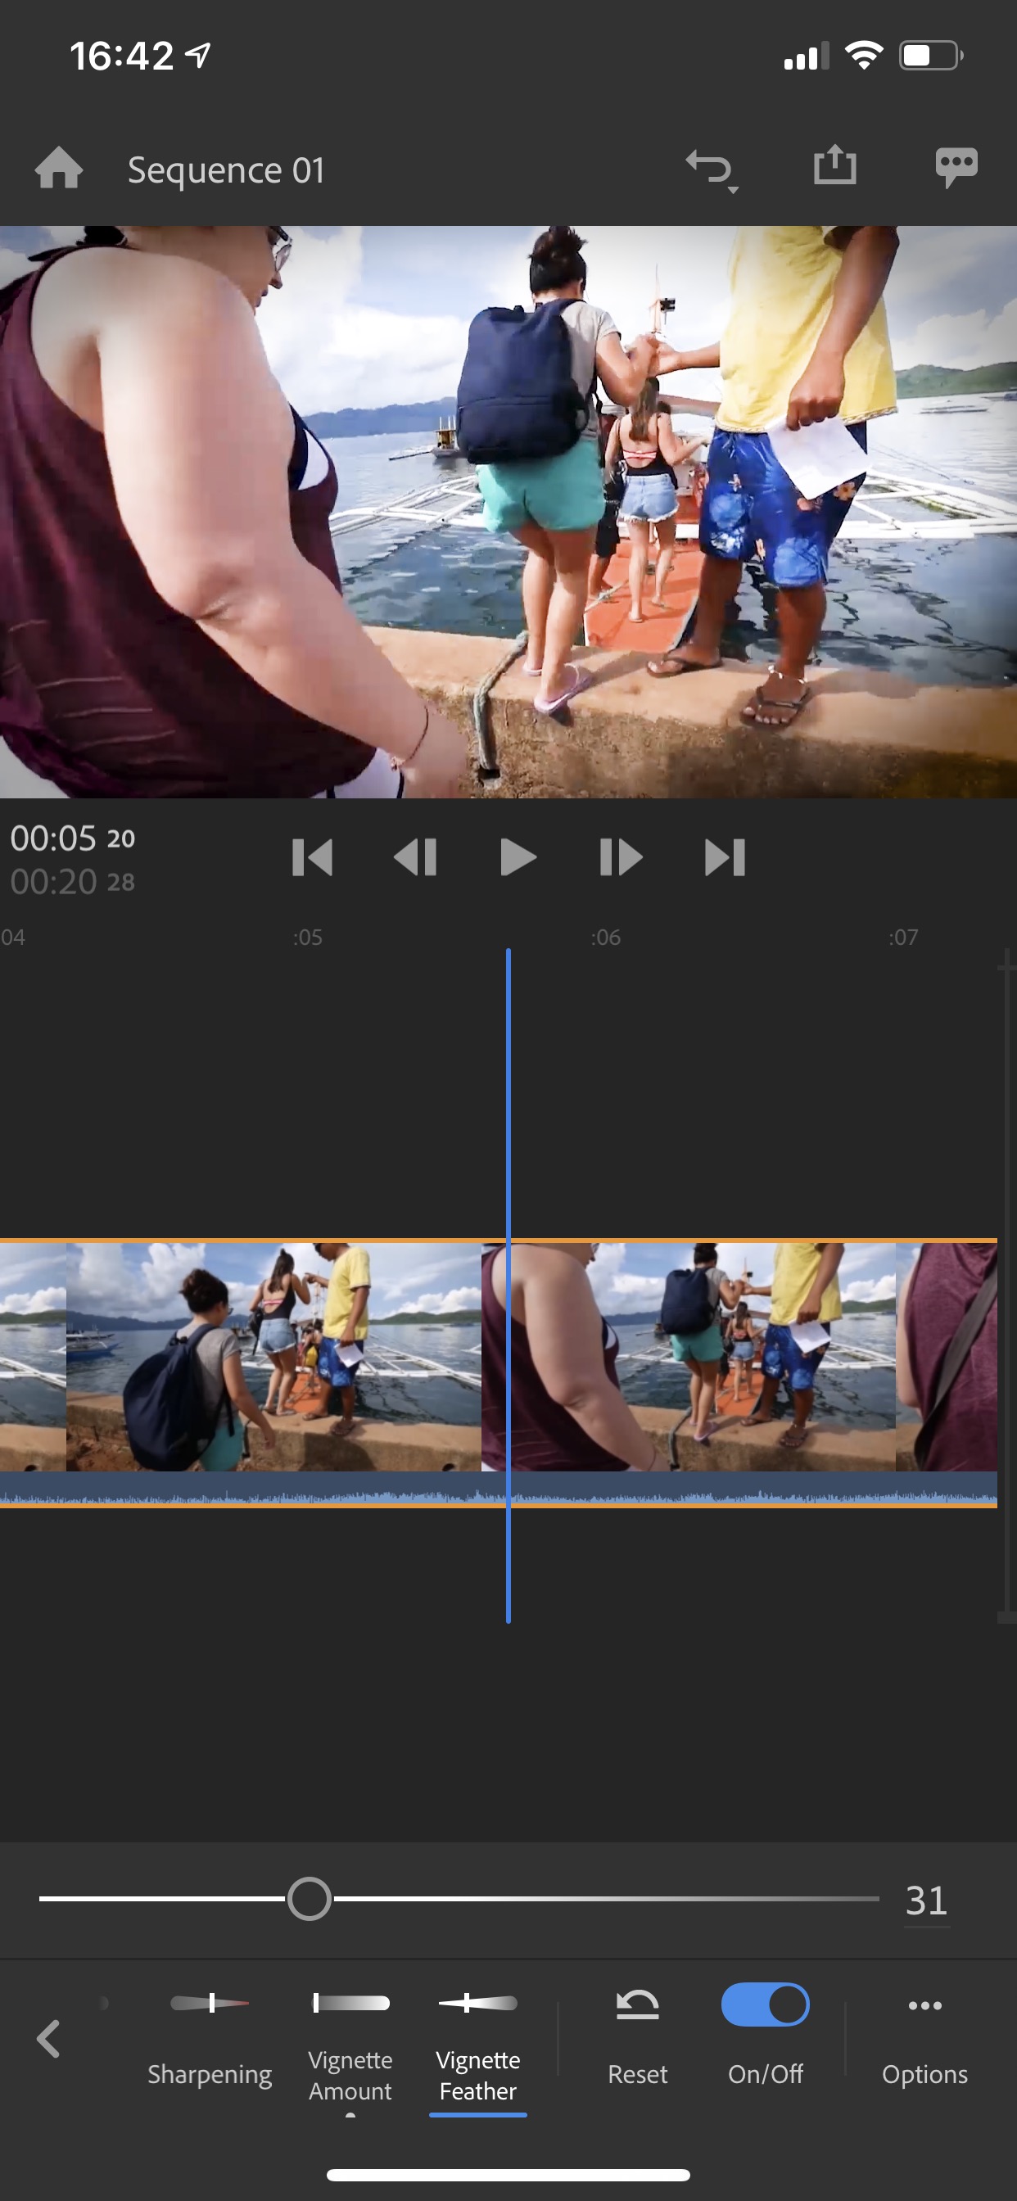Jump to next edit point
The image size is (1017, 2201).
(x=725, y=857)
